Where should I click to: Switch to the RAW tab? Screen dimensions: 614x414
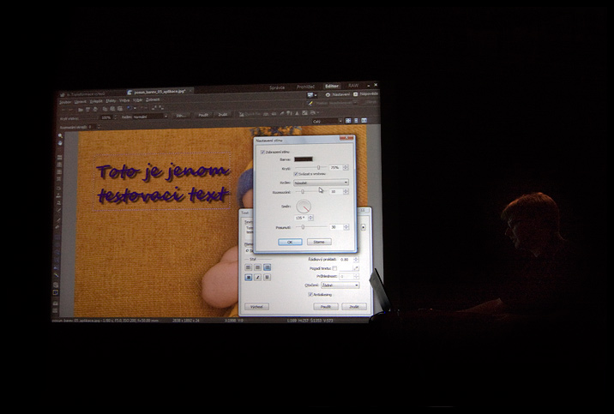tap(353, 86)
